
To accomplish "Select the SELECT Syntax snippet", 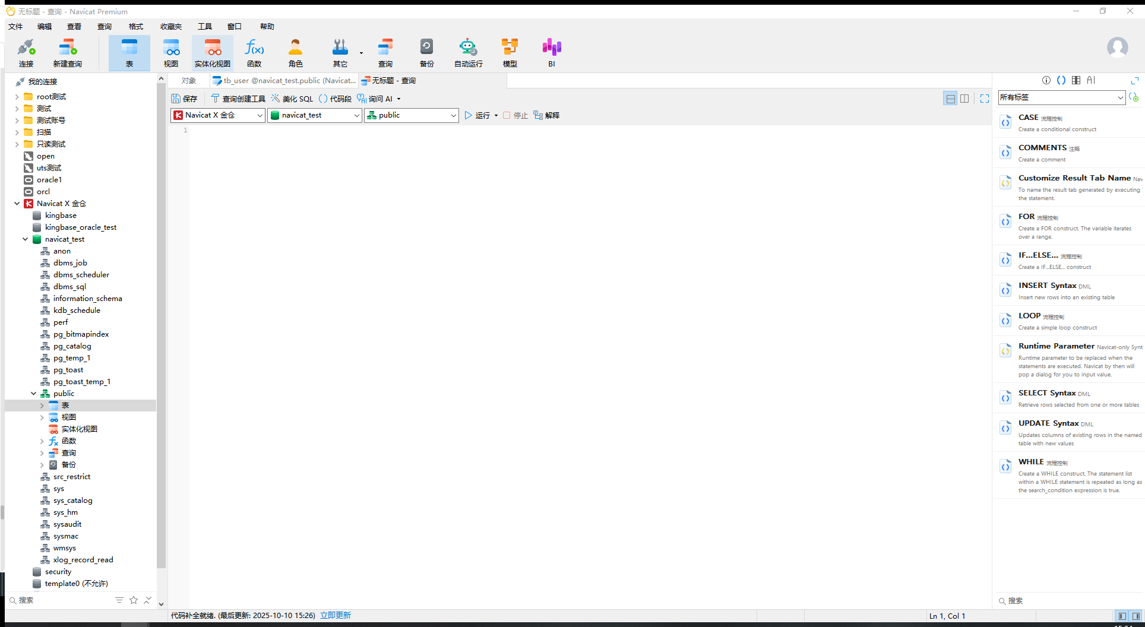I will click(x=1069, y=398).
